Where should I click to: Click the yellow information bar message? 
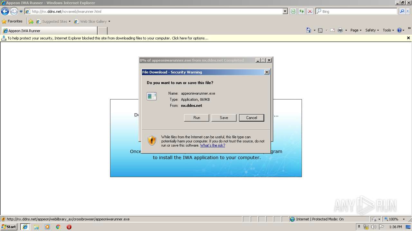click(x=108, y=38)
